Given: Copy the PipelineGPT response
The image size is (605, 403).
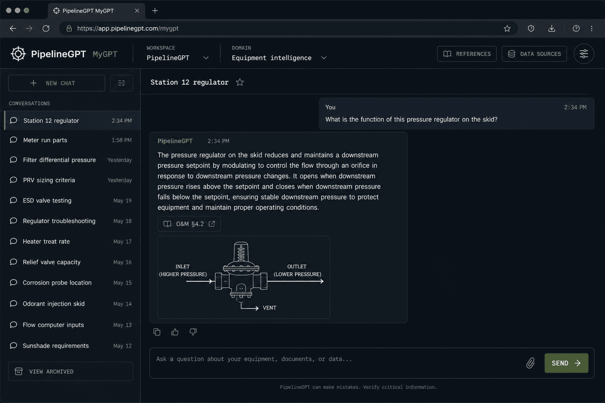Looking at the screenshot, I should [157, 332].
